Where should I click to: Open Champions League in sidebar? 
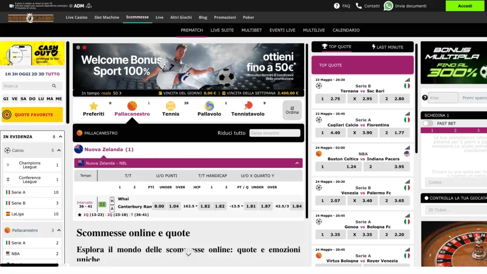[32, 165]
